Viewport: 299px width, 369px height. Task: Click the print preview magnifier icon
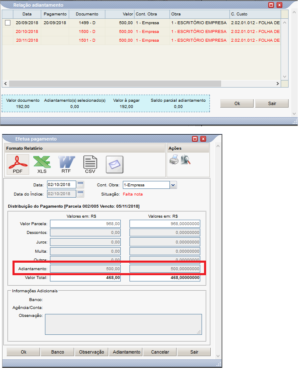(185, 160)
